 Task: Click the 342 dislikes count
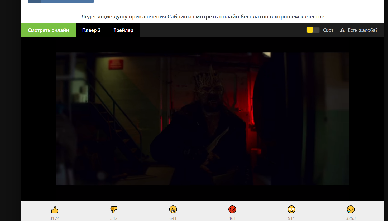(114, 218)
